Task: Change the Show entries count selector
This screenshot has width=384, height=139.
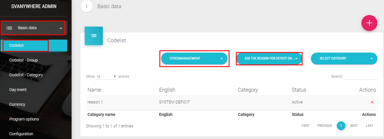Action: click(106, 77)
